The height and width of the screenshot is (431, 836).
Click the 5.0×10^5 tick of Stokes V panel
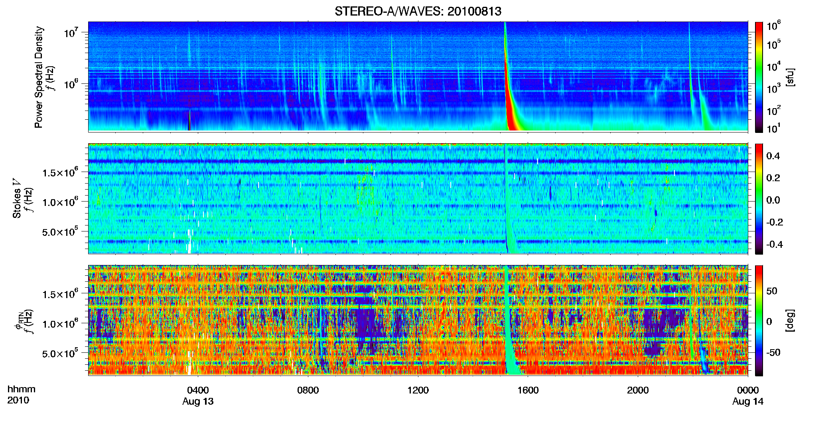[x=60, y=231]
